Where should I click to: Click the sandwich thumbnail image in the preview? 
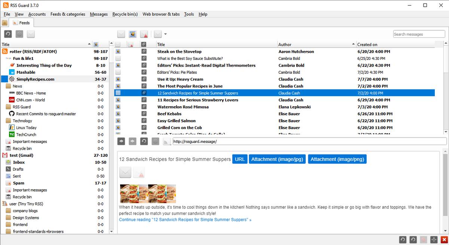[147, 194]
